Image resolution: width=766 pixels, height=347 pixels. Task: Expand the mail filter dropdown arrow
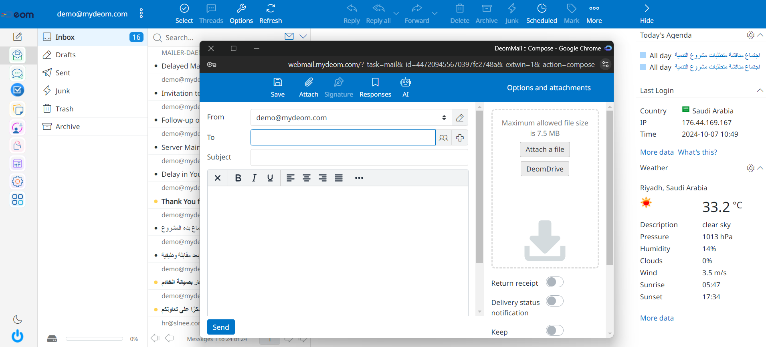[x=303, y=36]
